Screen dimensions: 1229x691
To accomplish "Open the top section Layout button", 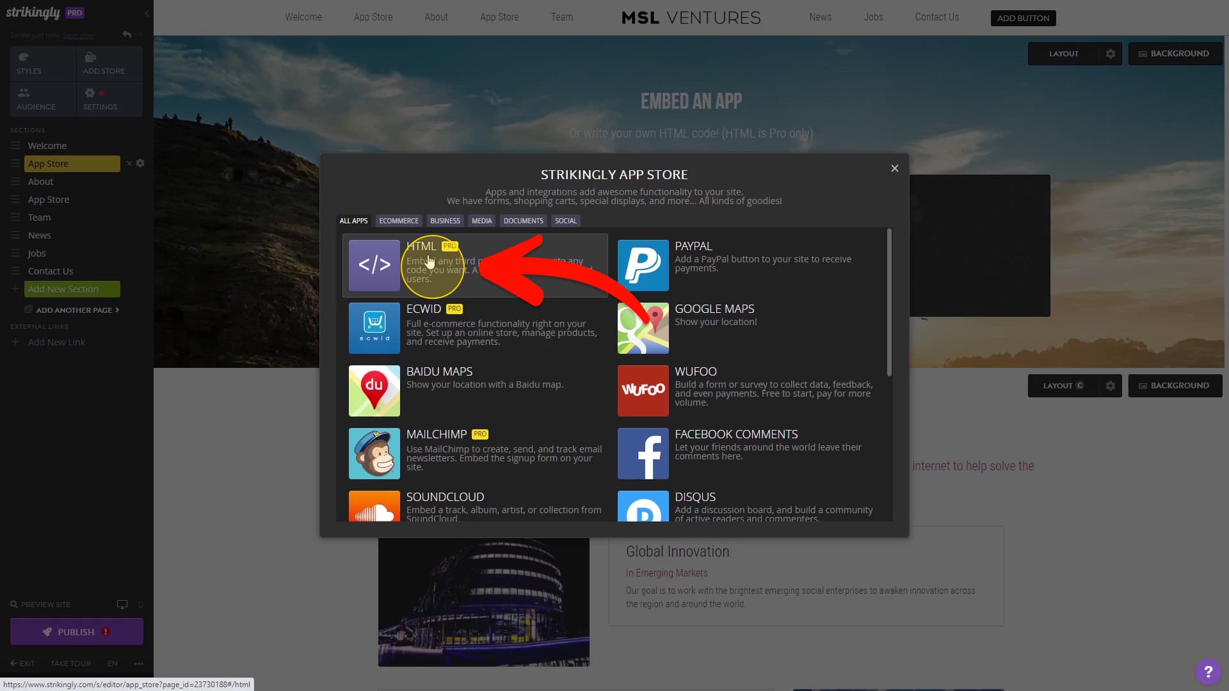I will 1064,54.
